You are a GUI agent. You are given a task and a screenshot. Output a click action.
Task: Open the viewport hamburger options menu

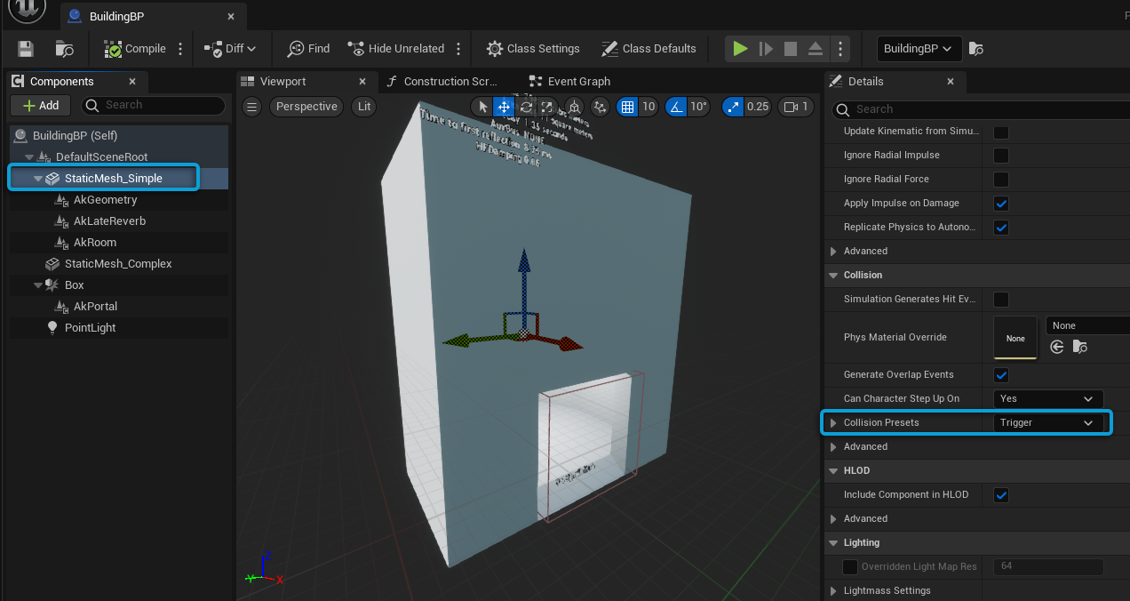click(x=252, y=107)
